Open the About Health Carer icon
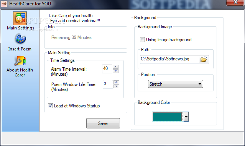The height and width of the screenshot is (146, 245). point(20,61)
